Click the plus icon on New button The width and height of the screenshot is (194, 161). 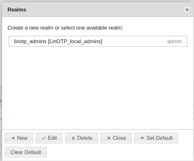pos(13,138)
